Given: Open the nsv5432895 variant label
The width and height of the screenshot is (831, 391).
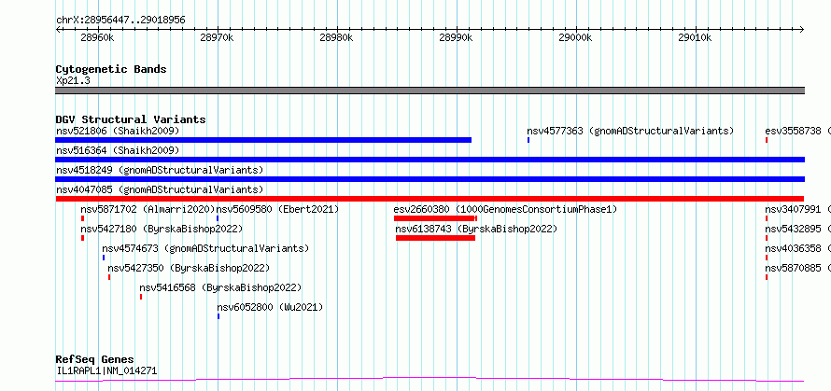Looking at the screenshot, I should pos(793,229).
